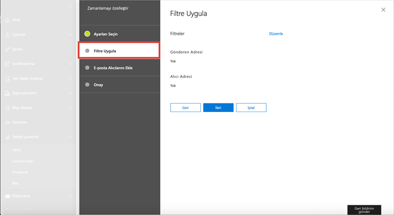394x215 pixels.
Task: Click the Uyarılar alert triangle icon
Action: (8, 35)
